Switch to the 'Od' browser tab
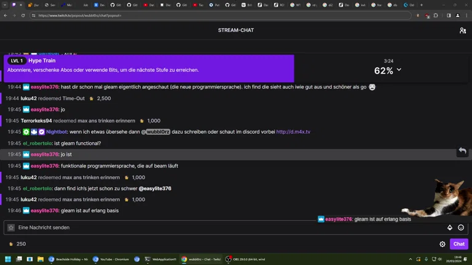The image size is (472, 265). (x=409, y=5)
